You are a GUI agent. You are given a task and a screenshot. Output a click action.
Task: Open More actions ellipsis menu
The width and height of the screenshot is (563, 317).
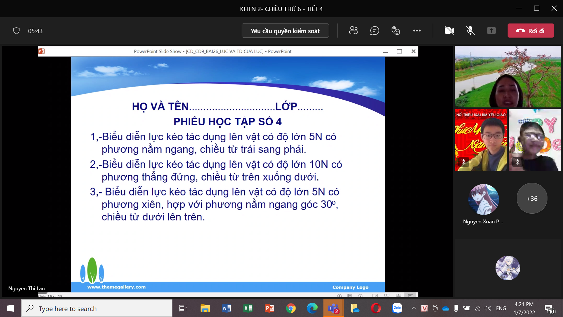tap(417, 31)
